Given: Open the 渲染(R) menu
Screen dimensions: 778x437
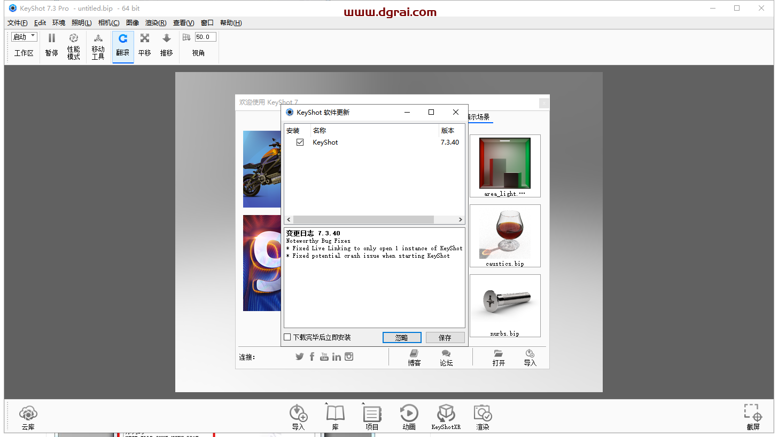Looking at the screenshot, I should tap(155, 23).
